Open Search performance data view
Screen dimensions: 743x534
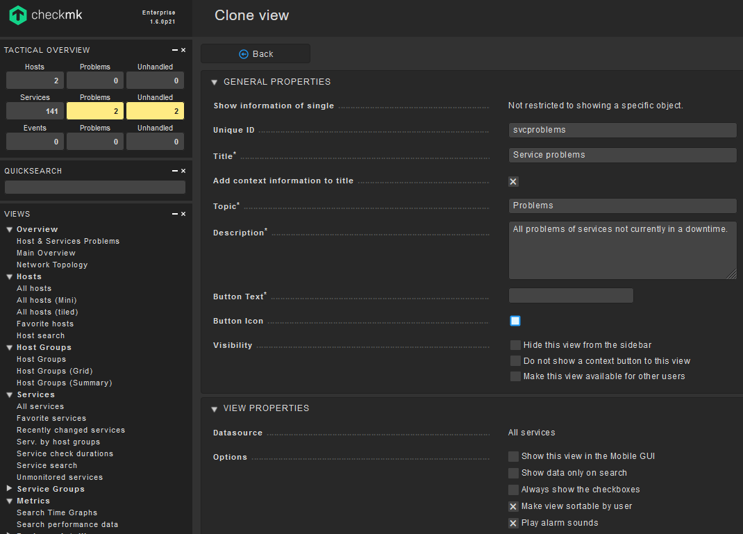tap(67, 524)
